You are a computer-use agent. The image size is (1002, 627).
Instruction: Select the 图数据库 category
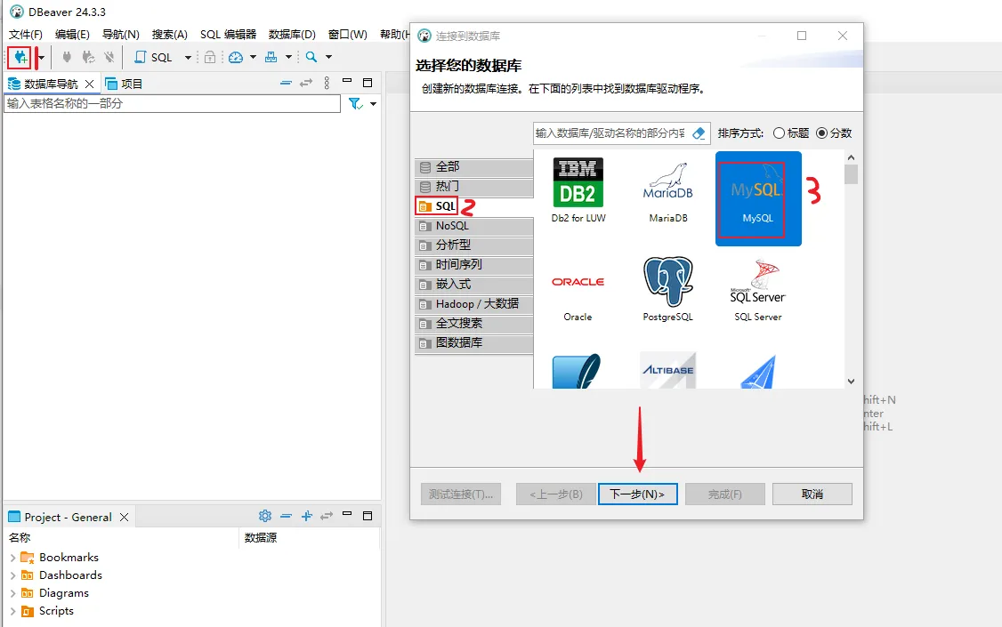tap(473, 343)
